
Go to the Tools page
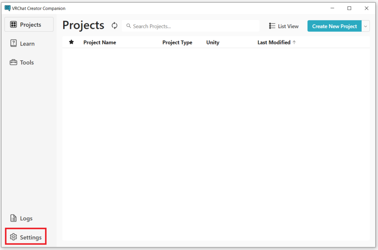tap(22, 62)
